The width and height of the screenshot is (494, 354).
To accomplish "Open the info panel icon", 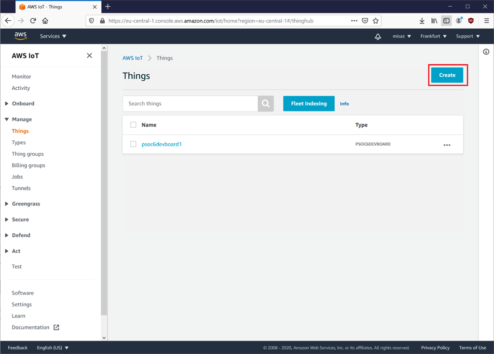I will [x=486, y=52].
